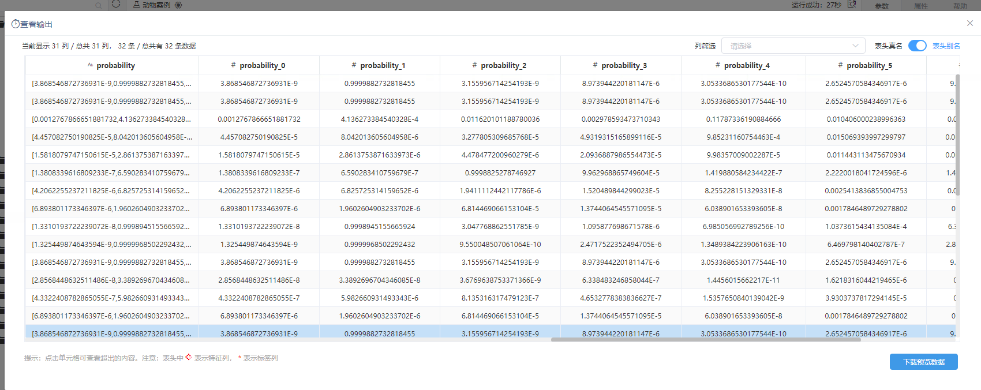Select the probability_5 column header
981x390 pixels.
coord(866,65)
